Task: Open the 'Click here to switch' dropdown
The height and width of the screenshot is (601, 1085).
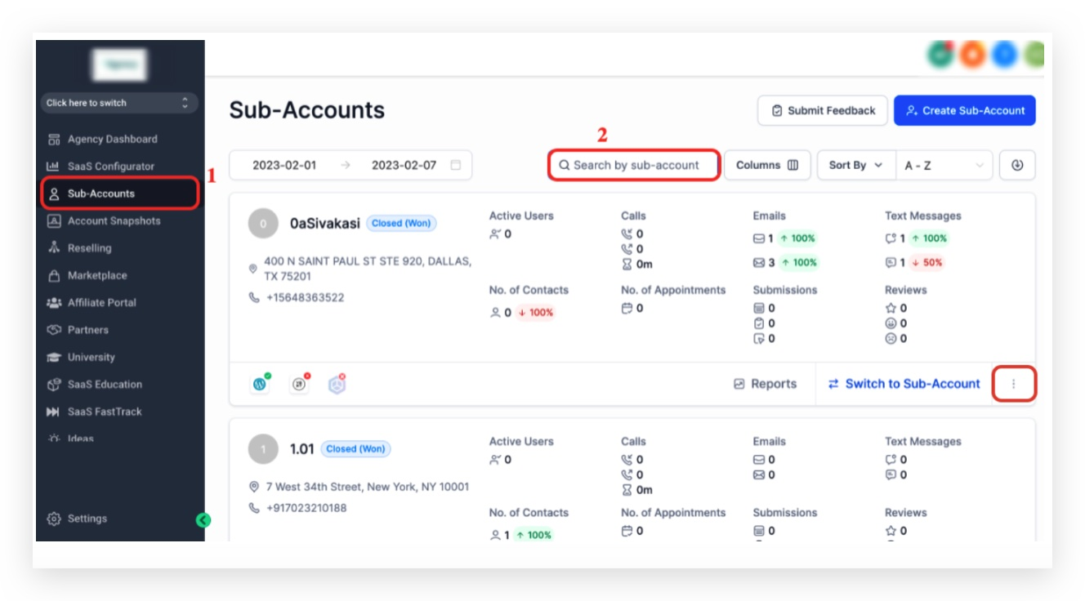Action: click(119, 103)
